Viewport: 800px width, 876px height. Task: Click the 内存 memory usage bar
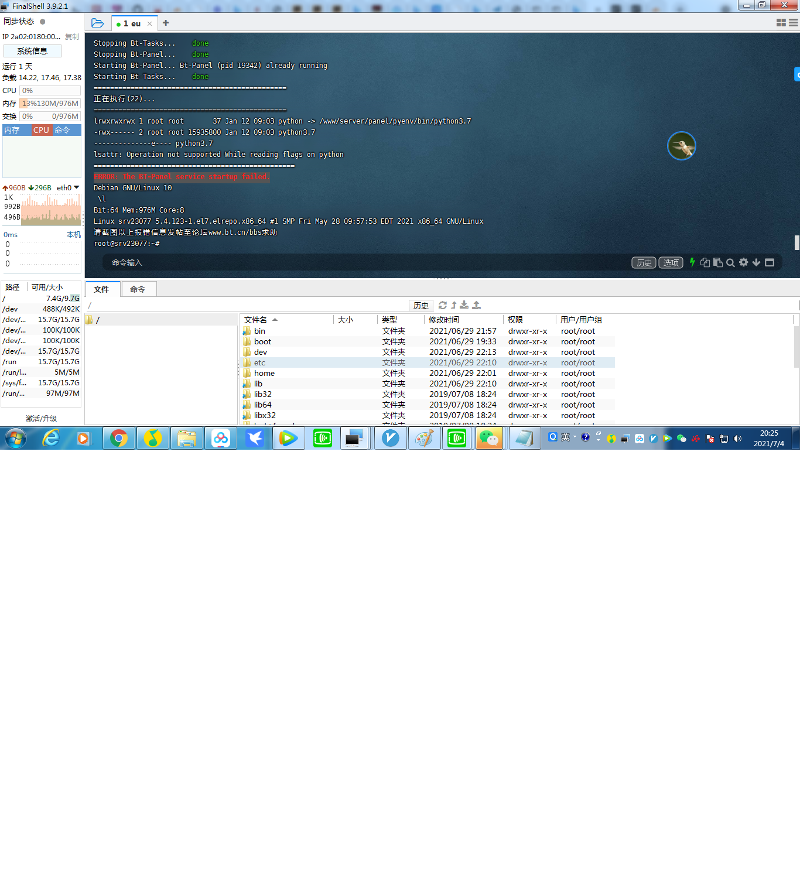pos(50,104)
